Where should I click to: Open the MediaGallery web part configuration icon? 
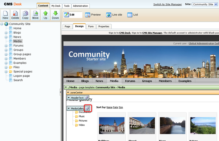(x=87, y=108)
